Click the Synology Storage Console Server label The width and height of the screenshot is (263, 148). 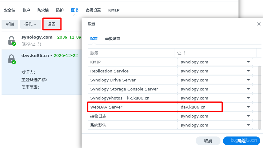(124, 89)
